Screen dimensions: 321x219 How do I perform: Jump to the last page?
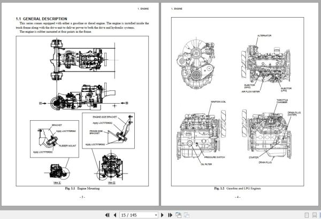[170, 215]
